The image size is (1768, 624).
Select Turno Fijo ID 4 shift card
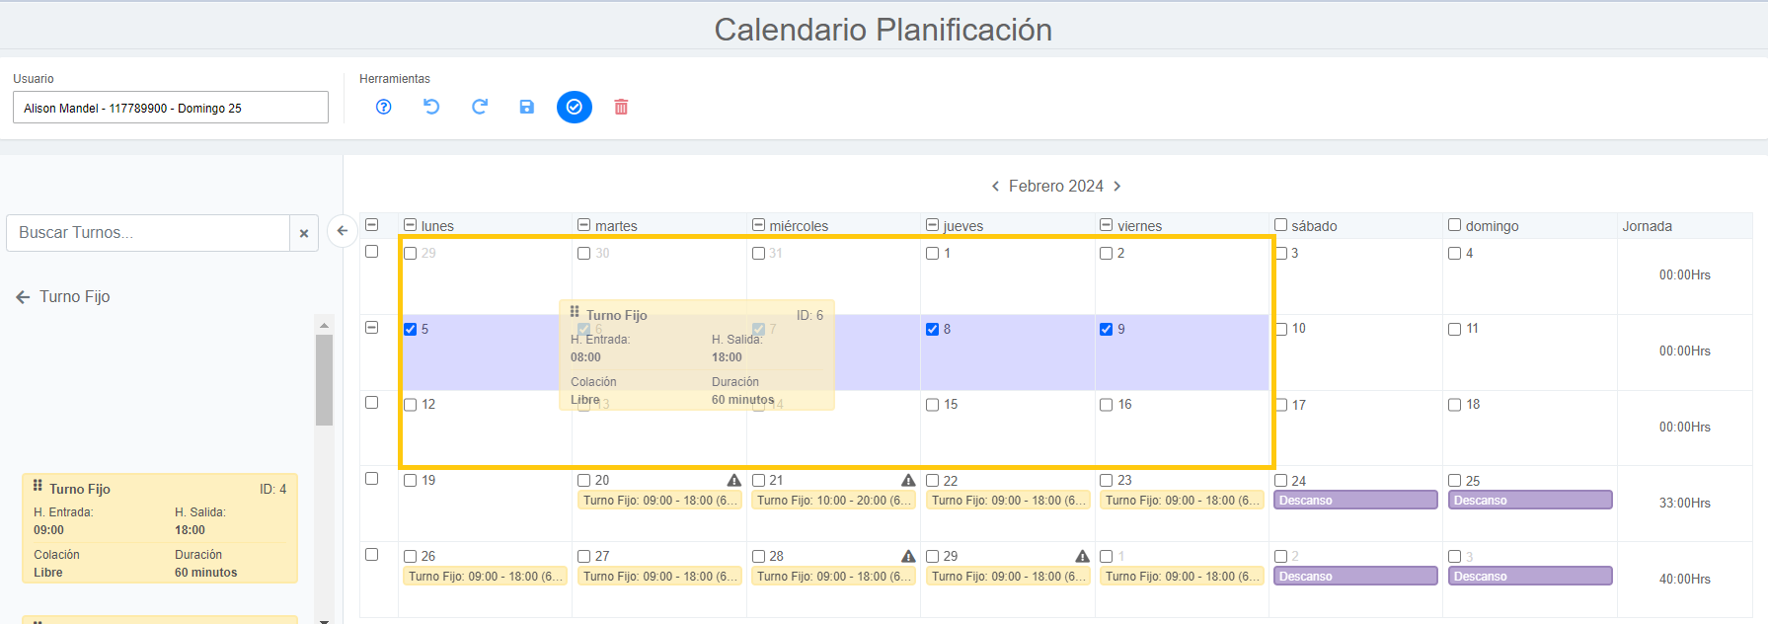click(160, 528)
